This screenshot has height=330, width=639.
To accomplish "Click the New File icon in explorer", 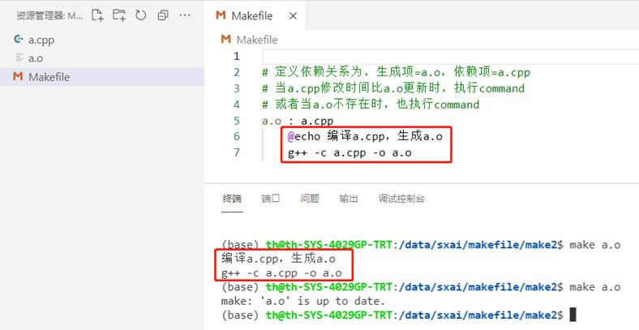I will (97, 15).
